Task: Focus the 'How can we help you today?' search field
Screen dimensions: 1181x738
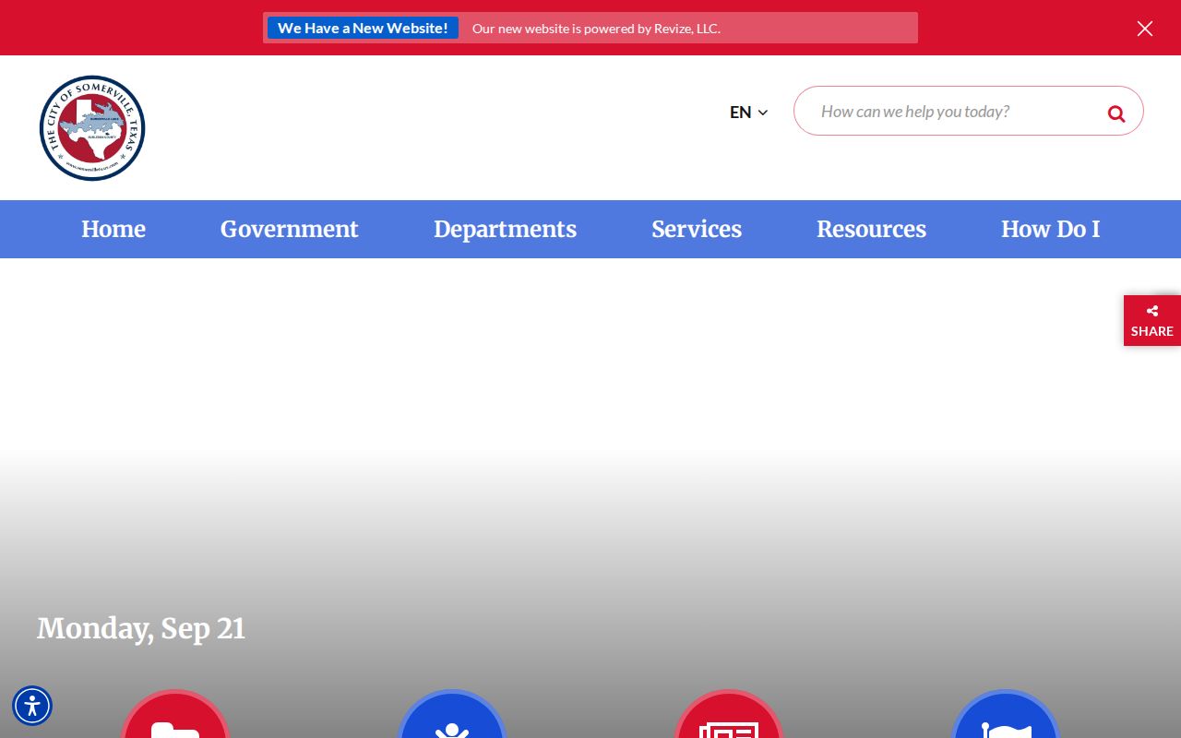Action: tap(969, 111)
